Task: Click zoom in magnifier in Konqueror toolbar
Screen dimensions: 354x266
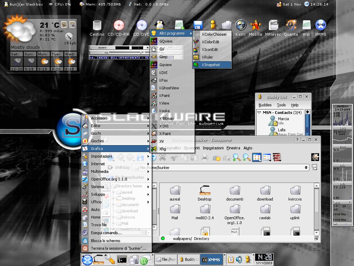Action: [x=236, y=157]
